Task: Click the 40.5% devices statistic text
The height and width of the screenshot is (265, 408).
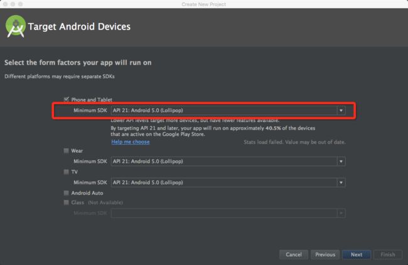Action: click(273, 128)
